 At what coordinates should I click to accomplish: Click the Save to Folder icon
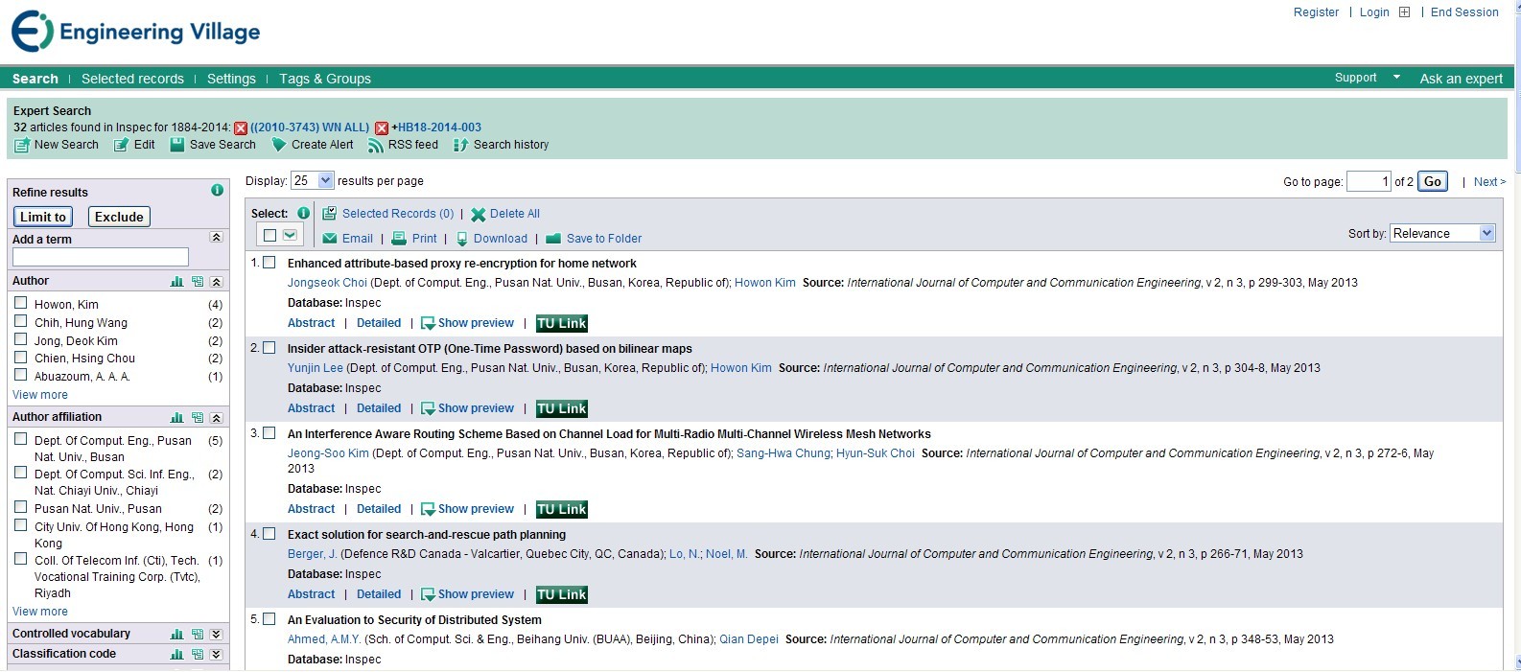coord(553,239)
